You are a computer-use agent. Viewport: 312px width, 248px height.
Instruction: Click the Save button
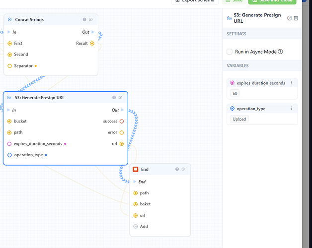234,1
